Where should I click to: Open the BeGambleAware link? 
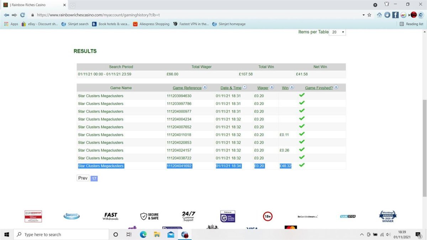tap(307, 217)
